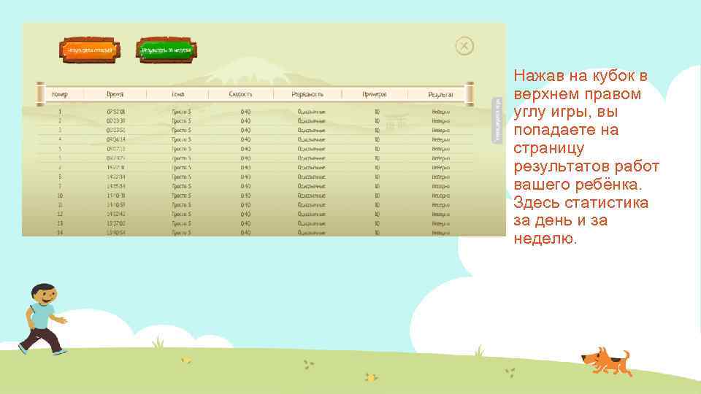Select row number 12 in the results table
This screenshot has height=394, width=701.
(255, 214)
